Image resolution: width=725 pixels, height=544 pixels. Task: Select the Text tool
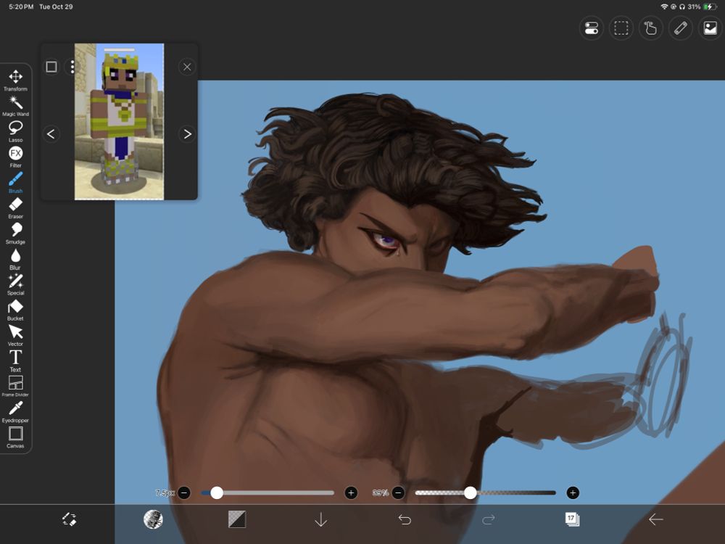coord(16,360)
